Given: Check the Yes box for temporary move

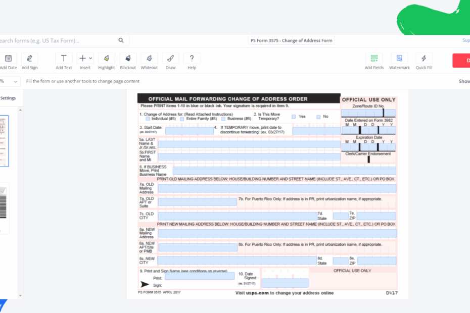Looking at the screenshot, I should coord(294,116).
